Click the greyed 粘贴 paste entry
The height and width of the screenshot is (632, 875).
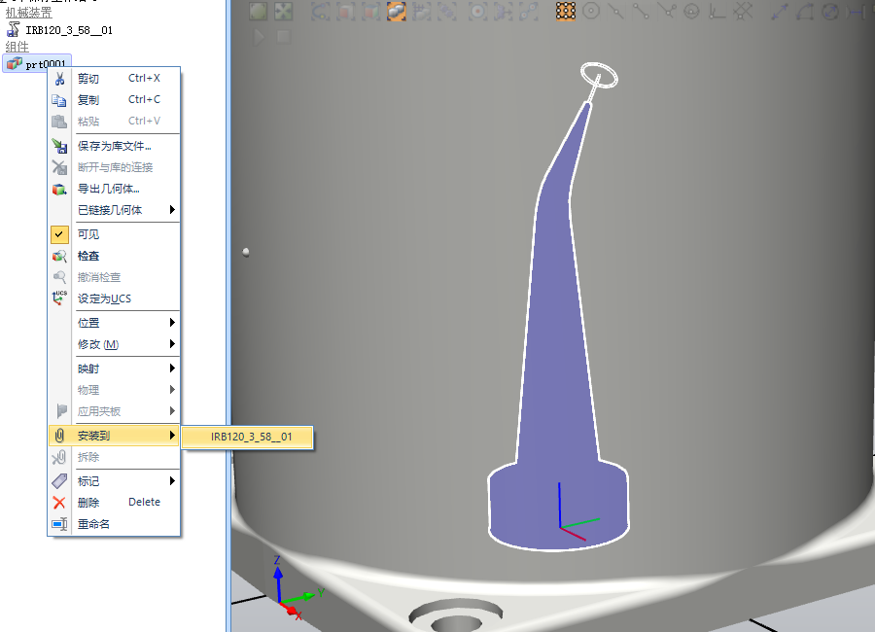115,122
